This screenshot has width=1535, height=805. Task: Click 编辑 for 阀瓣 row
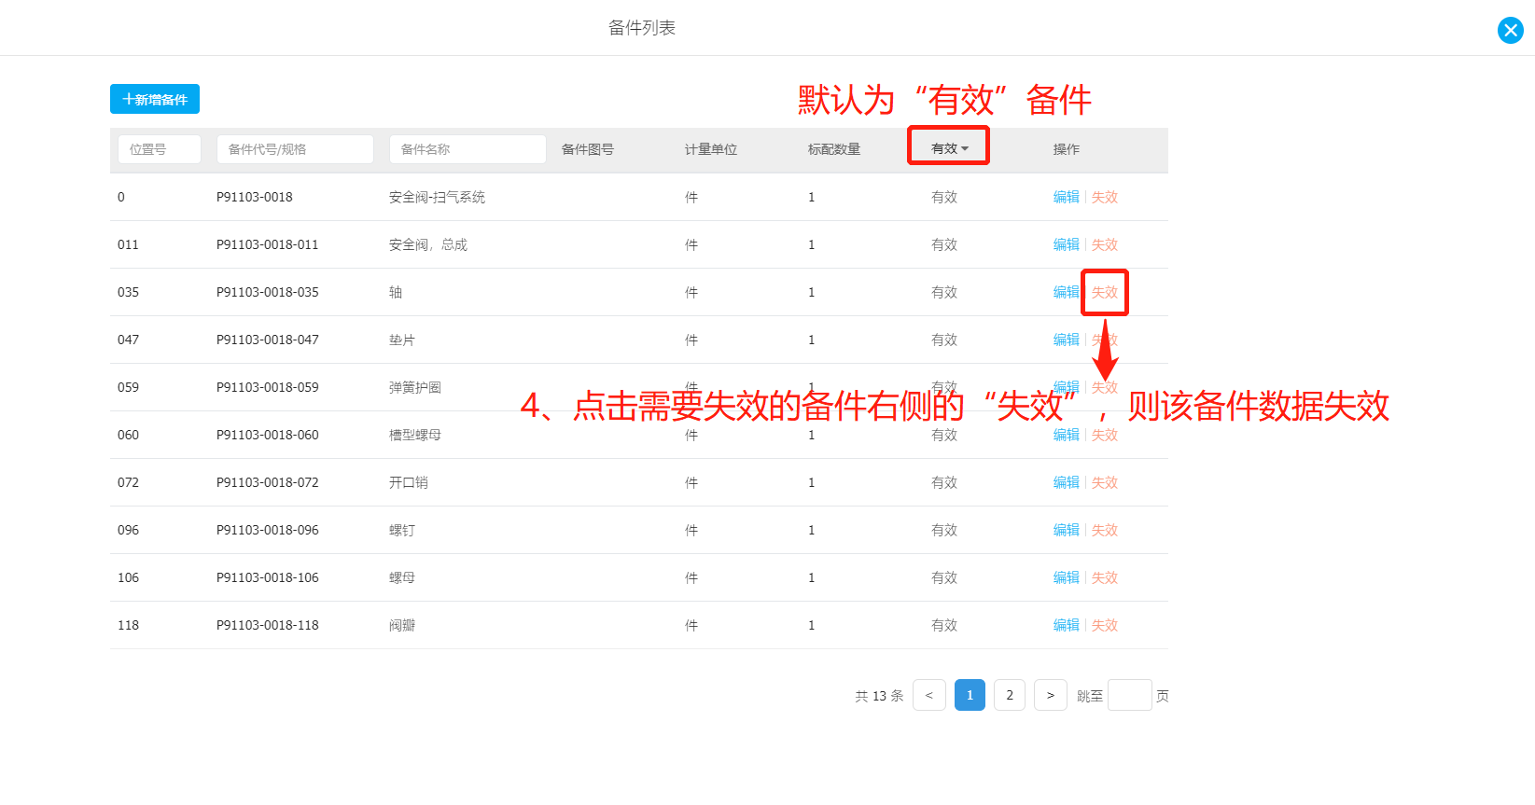[x=1067, y=625]
